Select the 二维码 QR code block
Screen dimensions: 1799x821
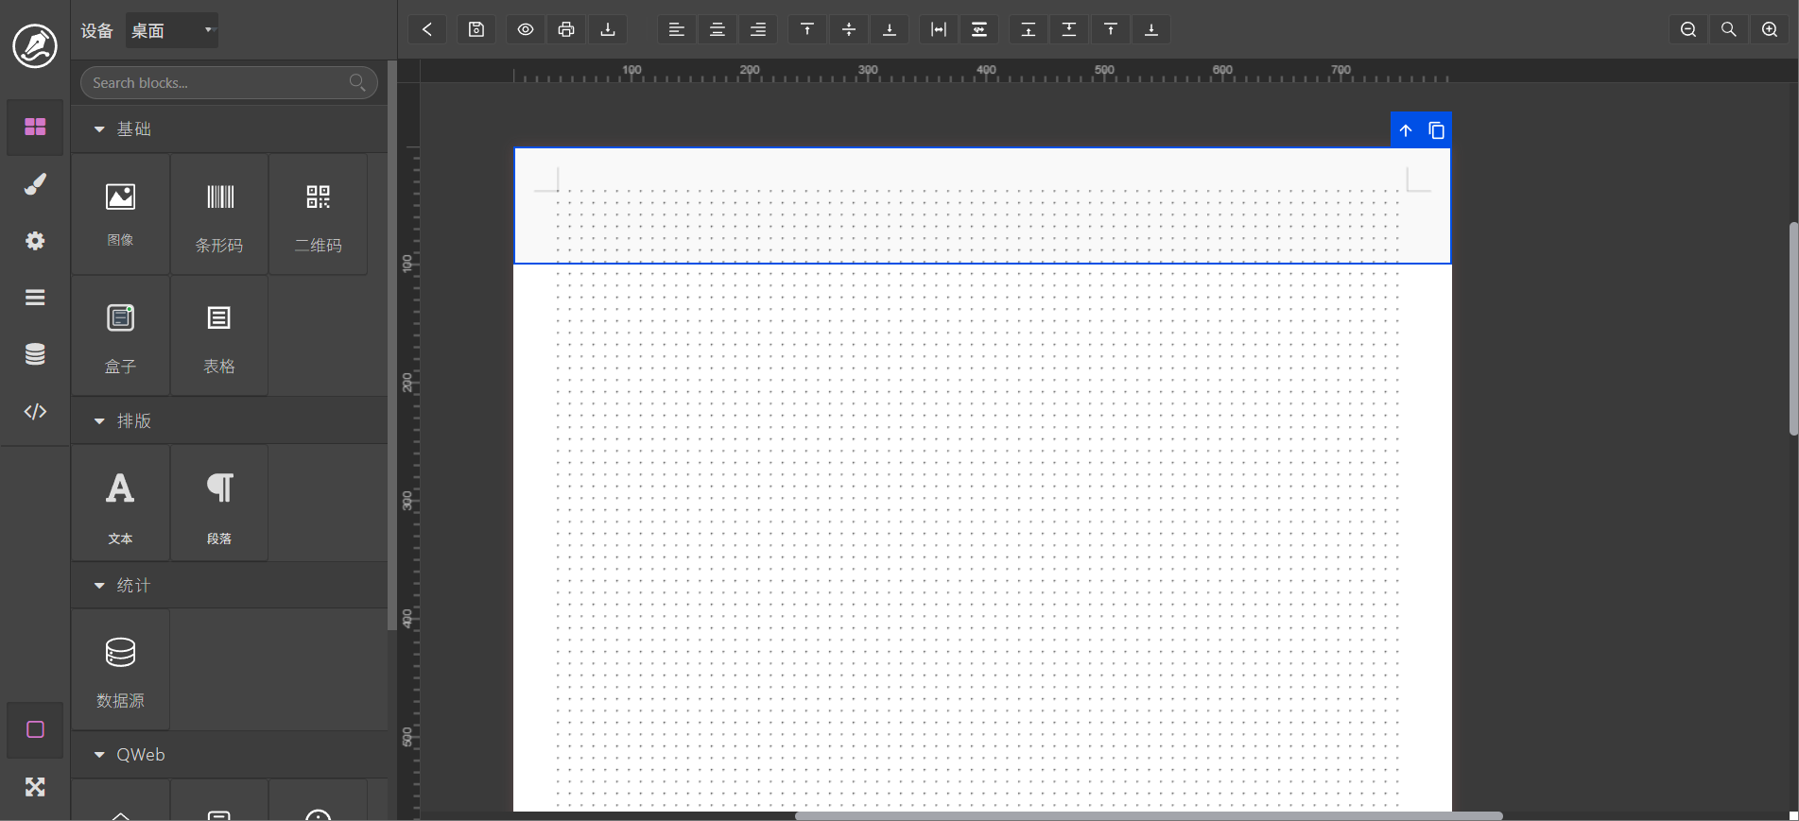pyautogui.click(x=318, y=215)
